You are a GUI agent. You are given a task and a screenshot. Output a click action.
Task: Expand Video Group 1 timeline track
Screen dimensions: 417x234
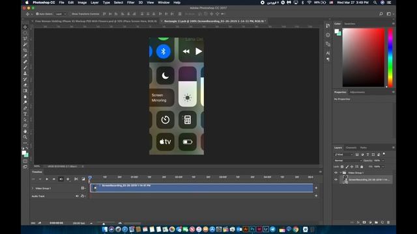[x=33, y=188]
